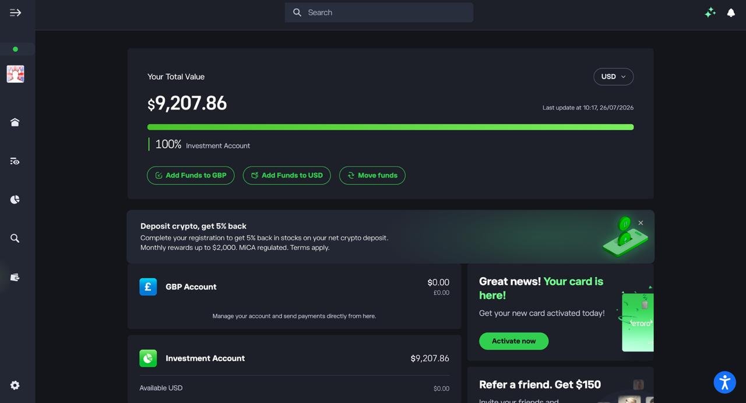Screen dimensions: 746x403
Task: Open Portfolio pie chart icon in sidebar
Action: (15, 200)
